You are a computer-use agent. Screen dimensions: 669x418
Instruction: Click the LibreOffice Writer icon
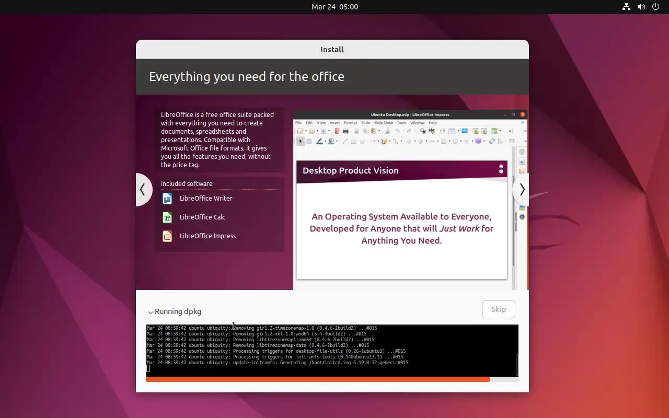(167, 199)
